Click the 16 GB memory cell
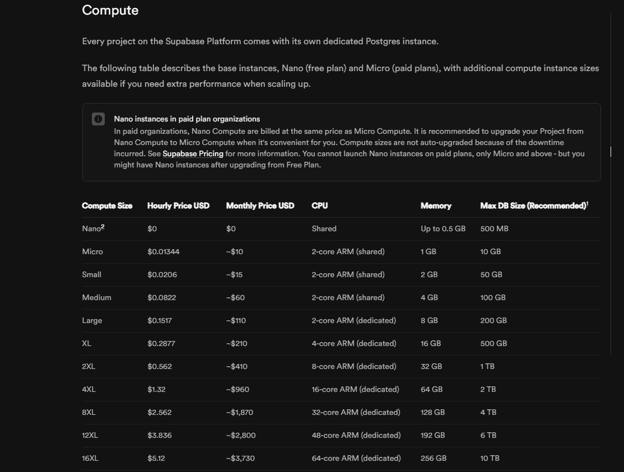Image resolution: width=624 pixels, height=472 pixels. (431, 344)
